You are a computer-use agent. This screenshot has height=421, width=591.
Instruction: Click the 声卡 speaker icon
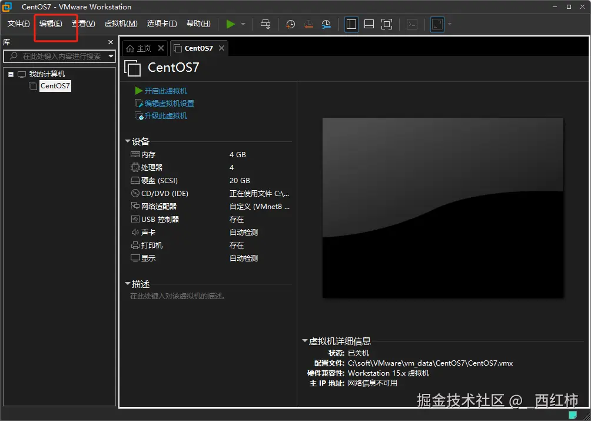coord(135,232)
